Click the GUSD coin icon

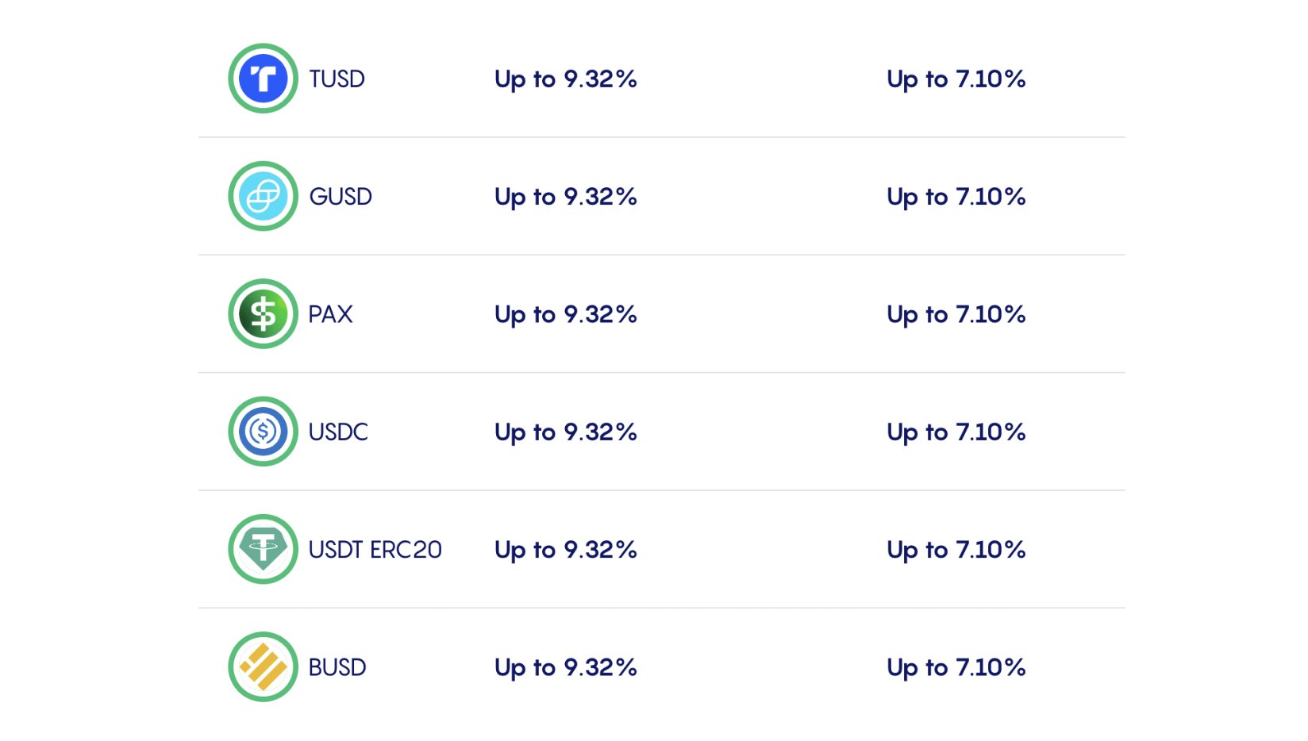pyautogui.click(x=263, y=196)
